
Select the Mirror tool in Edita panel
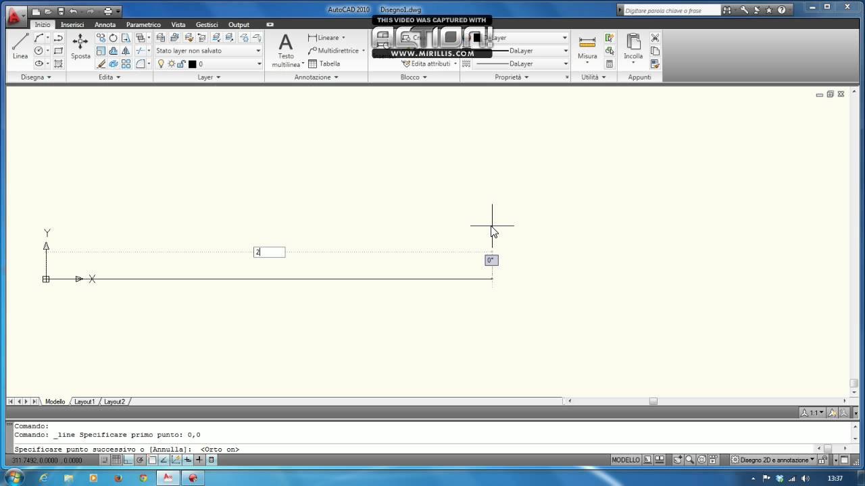(126, 51)
